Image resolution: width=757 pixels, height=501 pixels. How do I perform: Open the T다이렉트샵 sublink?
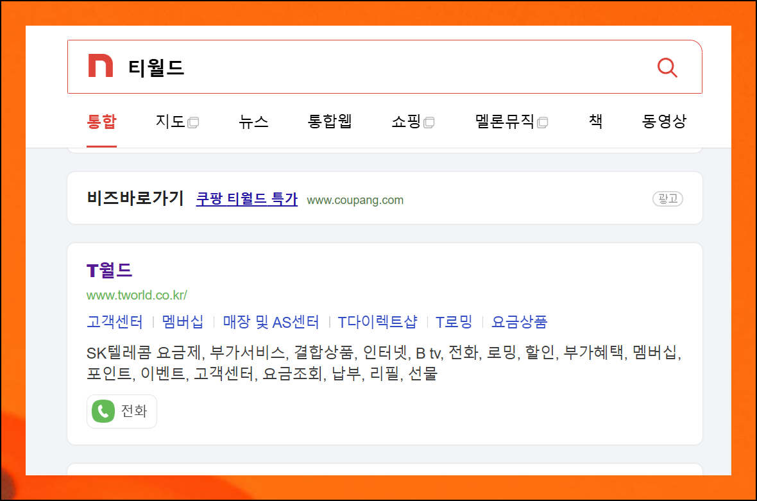point(377,322)
